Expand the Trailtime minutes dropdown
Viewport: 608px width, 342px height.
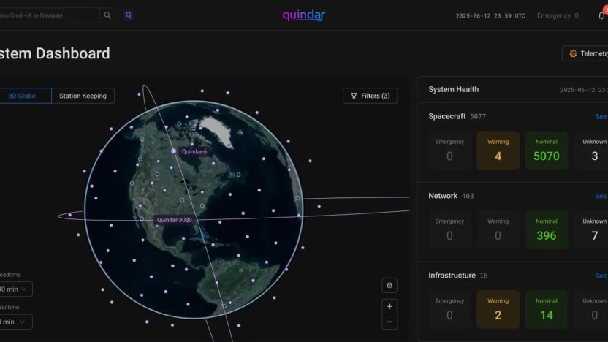(x=15, y=322)
